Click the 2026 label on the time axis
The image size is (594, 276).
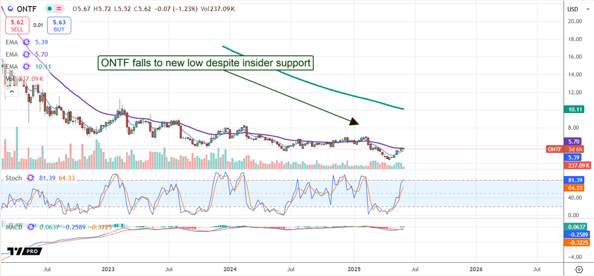pyautogui.click(x=476, y=269)
